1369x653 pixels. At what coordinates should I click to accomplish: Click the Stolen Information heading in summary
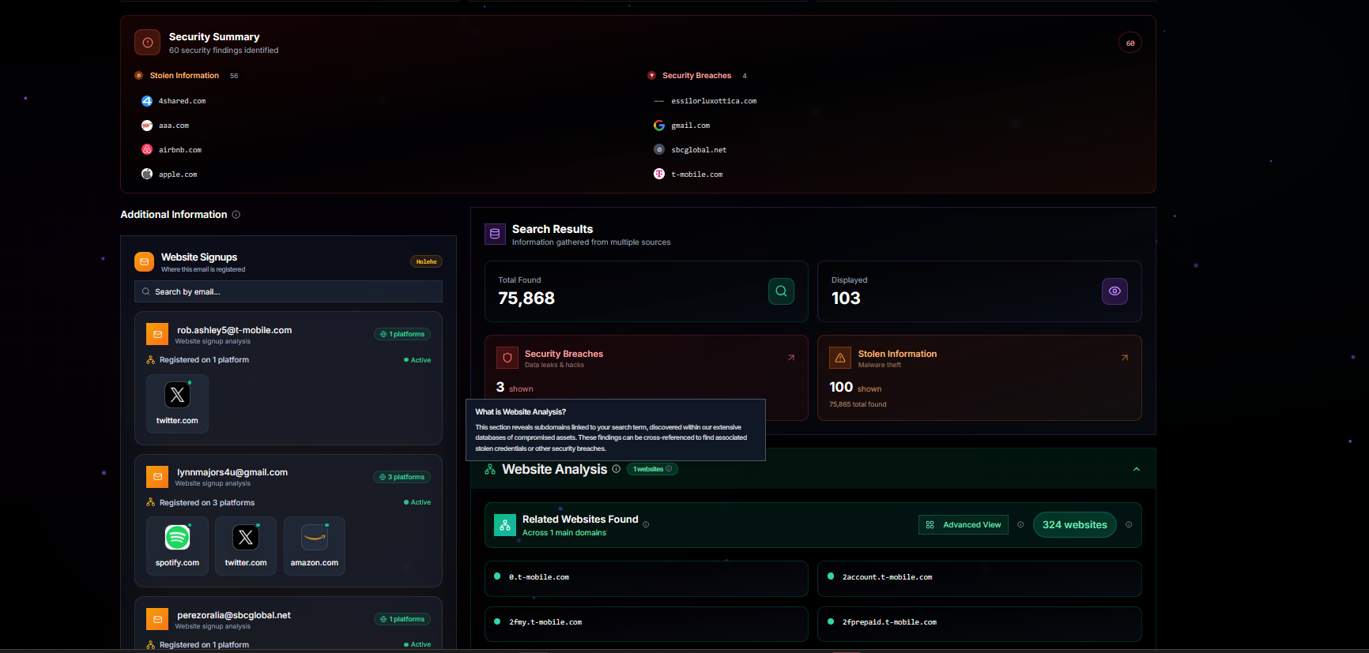184,76
